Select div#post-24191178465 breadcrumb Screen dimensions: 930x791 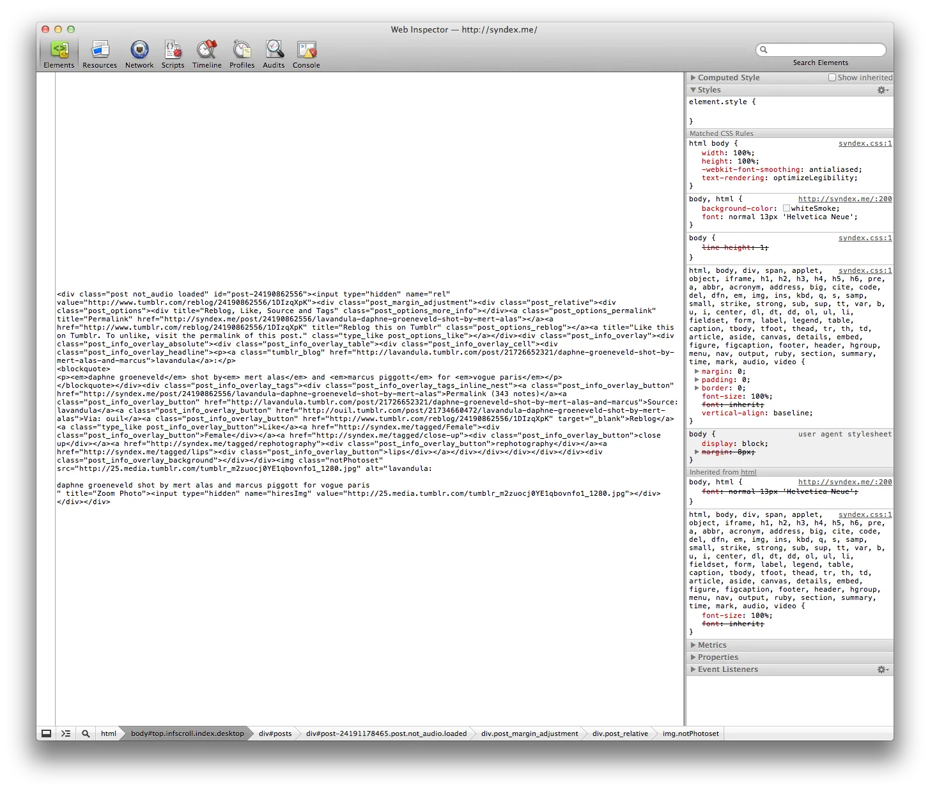point(386,733)
